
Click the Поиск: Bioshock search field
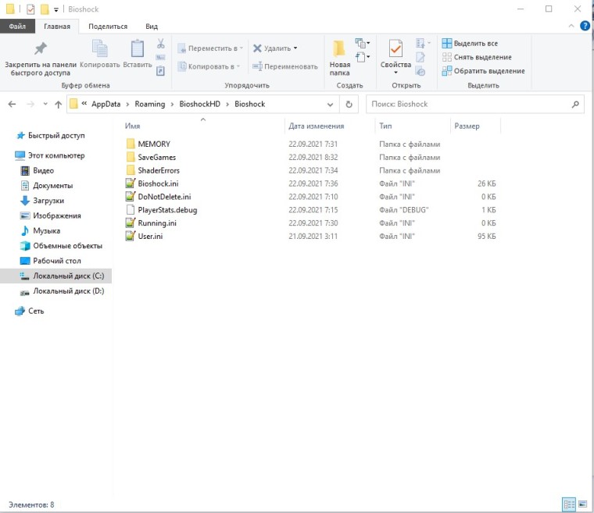tap(474, 104)
